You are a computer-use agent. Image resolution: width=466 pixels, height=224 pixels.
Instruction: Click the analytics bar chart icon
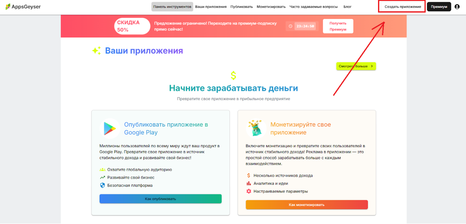coord(248,183)
